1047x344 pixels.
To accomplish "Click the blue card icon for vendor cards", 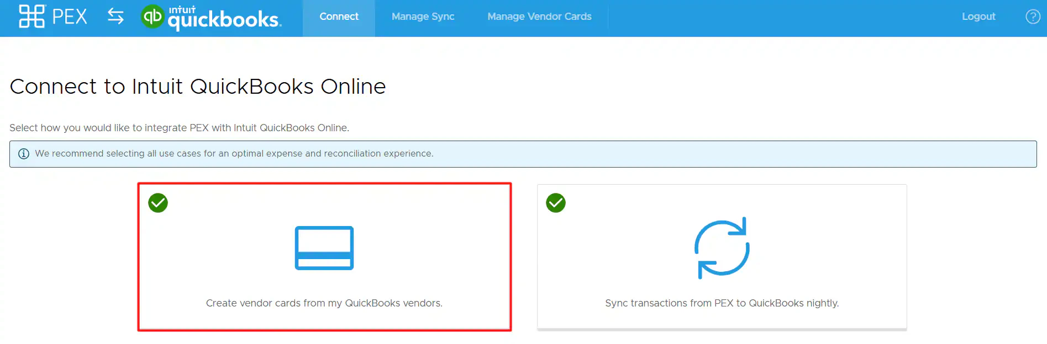I will pos(324,248).
